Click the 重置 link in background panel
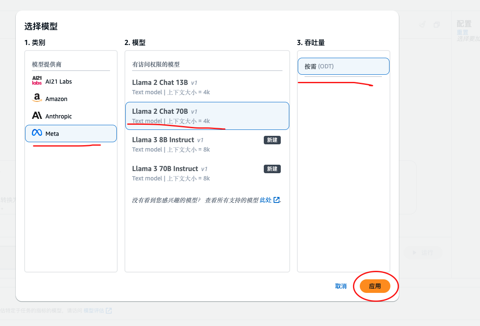Screen dimensions: 480x326 pyautogui.click(x=463, y=32)
